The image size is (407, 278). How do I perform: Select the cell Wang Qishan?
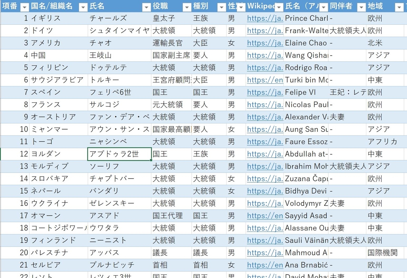306,55
